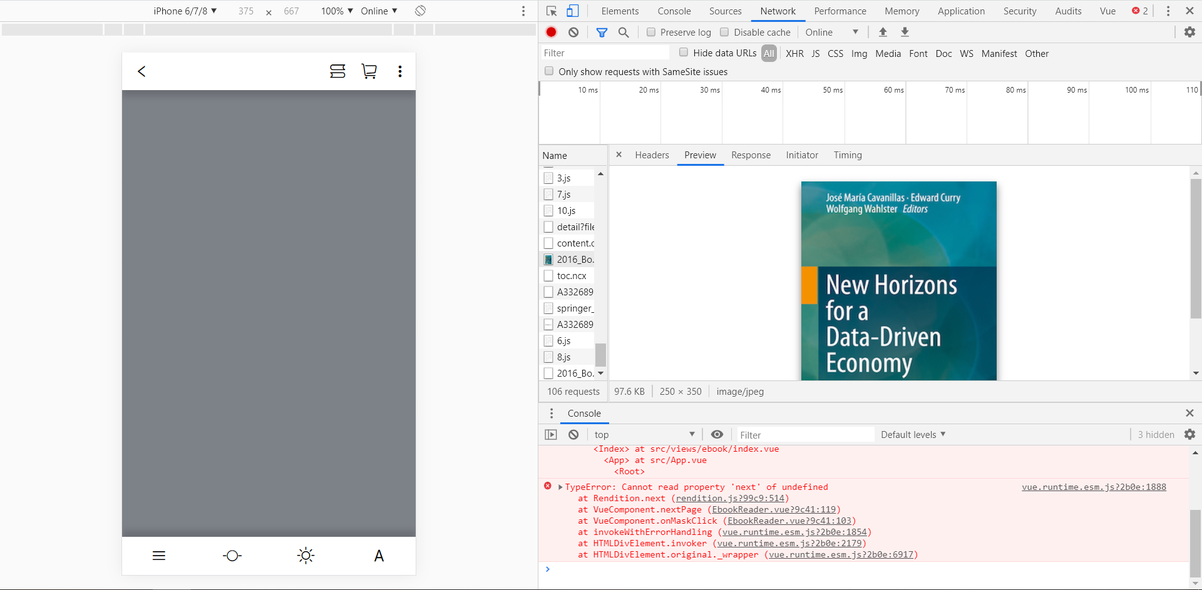Expand the TypeError stack trace

tap(560, 487)
